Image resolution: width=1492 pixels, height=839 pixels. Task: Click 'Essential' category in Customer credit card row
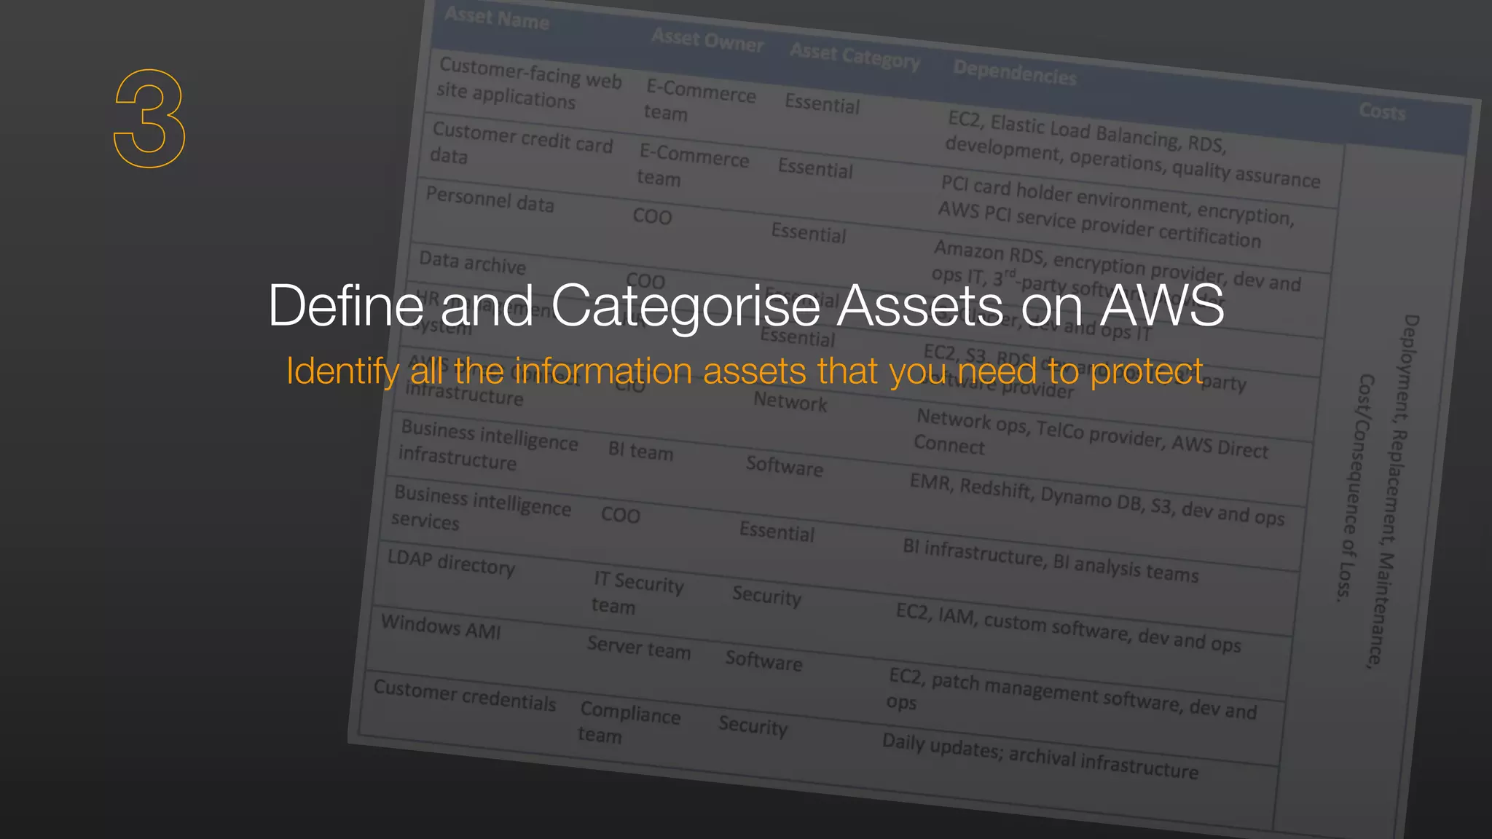pos(815,168)
